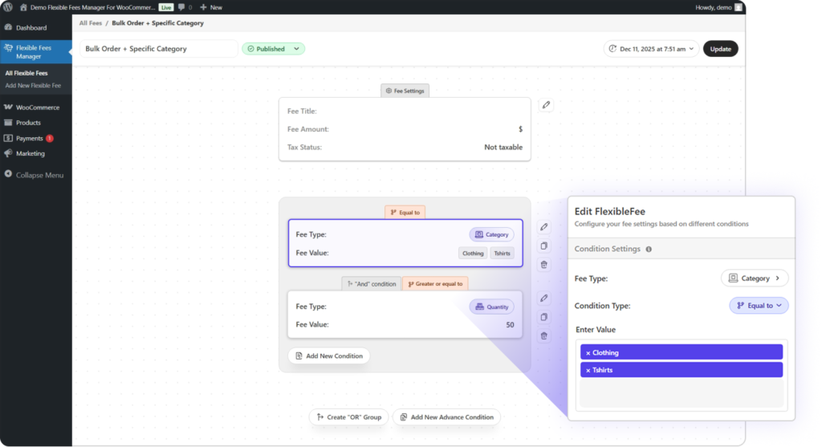
Task: Click the Update button
Action: (x=720, y=49)
